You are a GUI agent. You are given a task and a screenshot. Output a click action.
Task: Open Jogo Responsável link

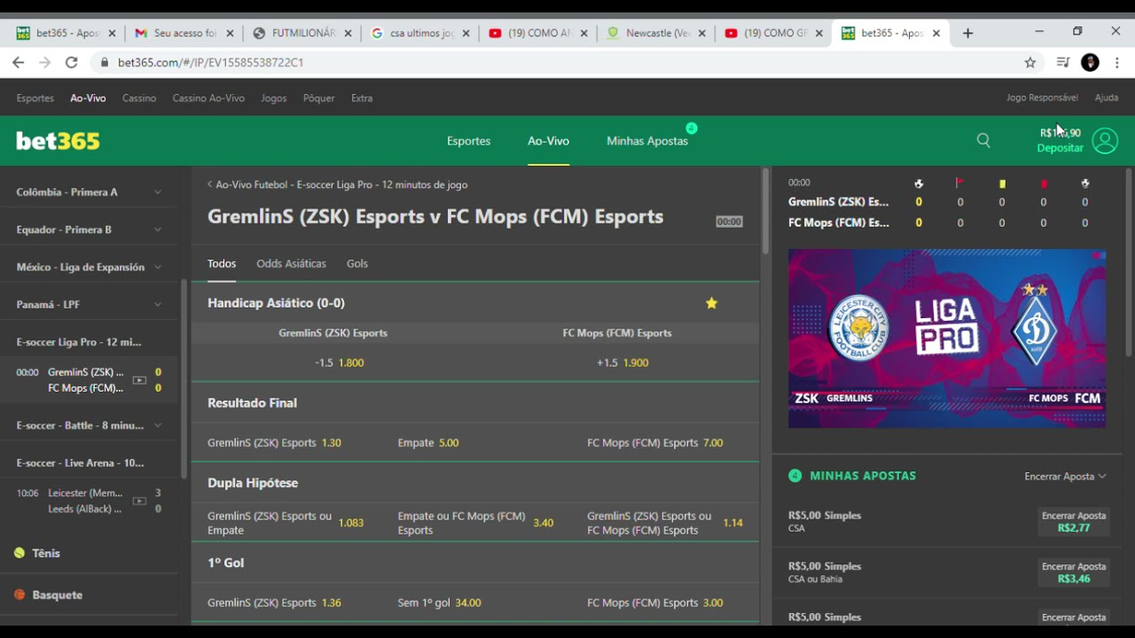1042,97
